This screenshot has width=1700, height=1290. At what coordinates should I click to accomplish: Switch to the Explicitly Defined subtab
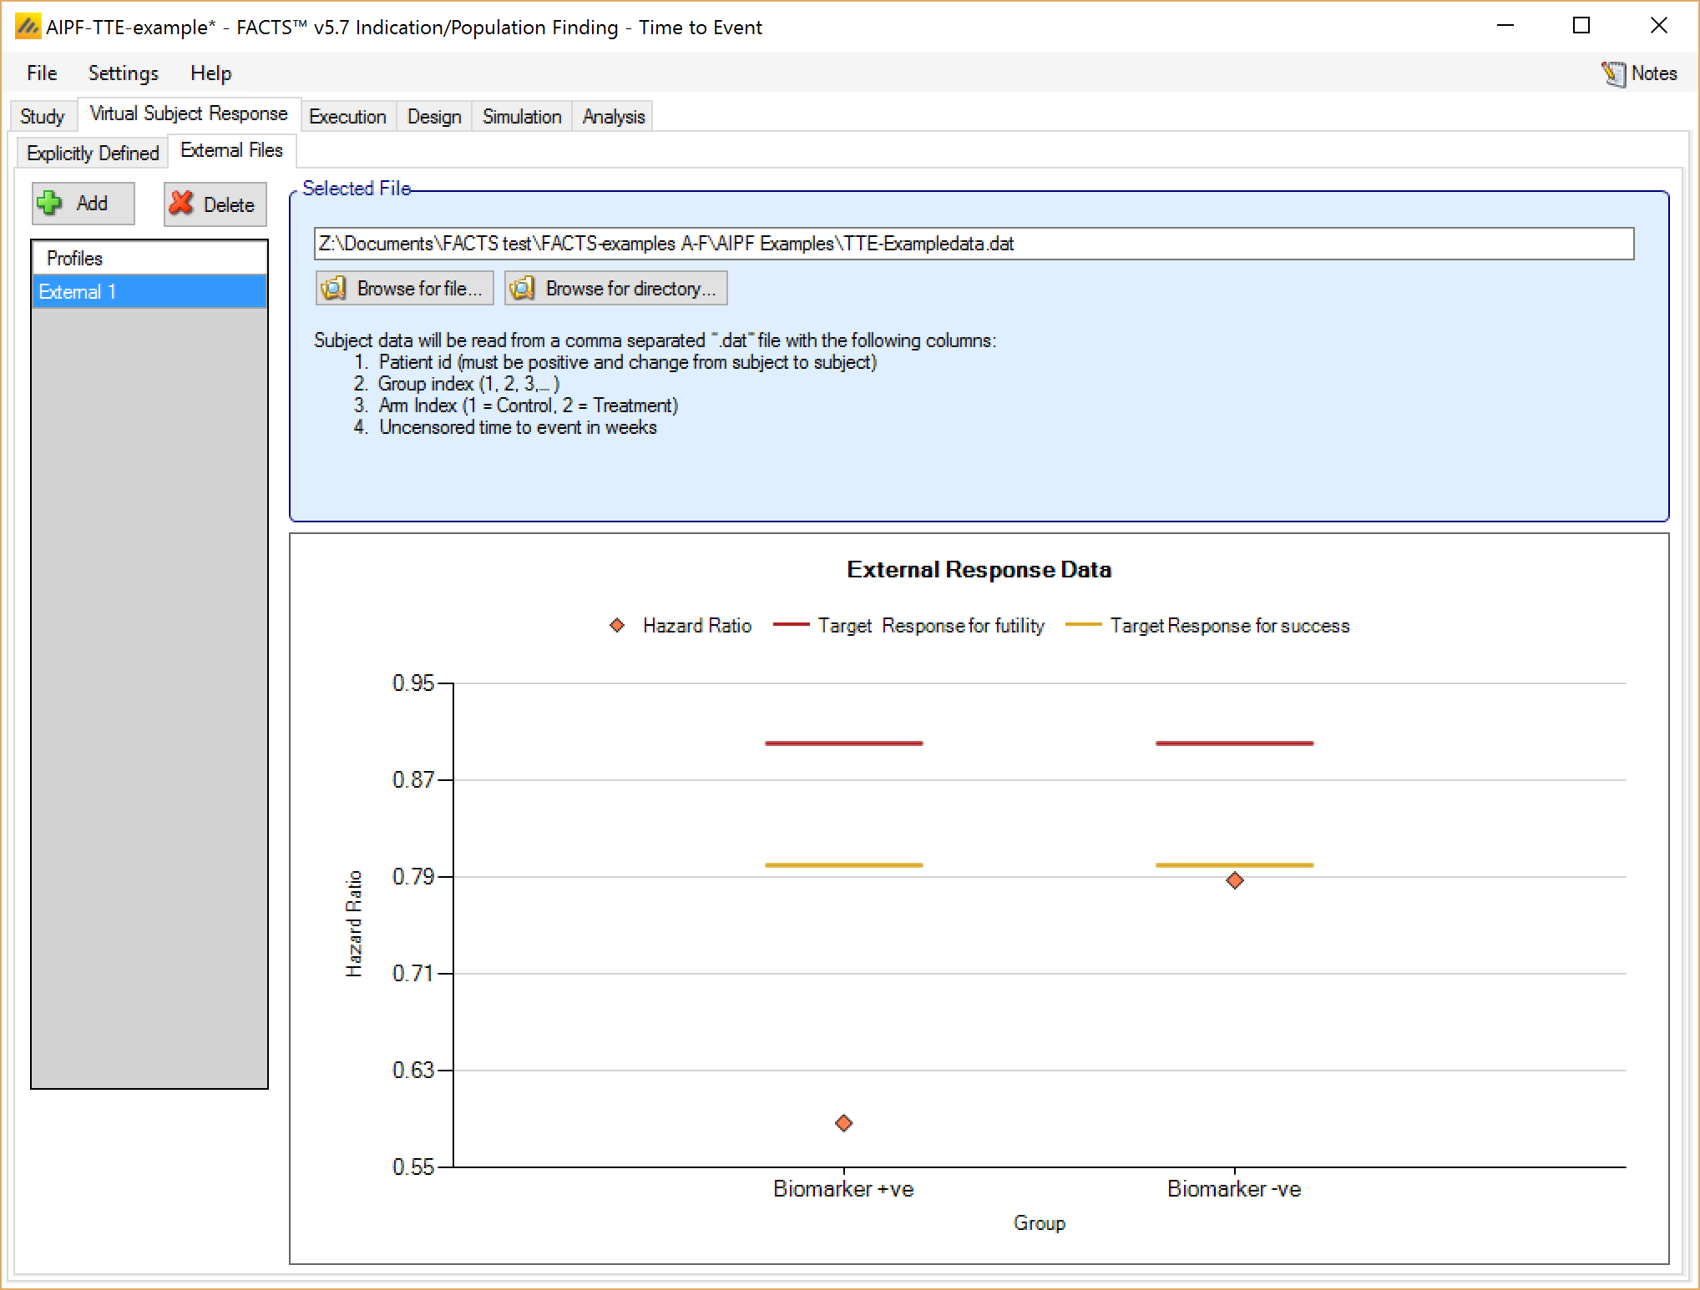point(93,154)
